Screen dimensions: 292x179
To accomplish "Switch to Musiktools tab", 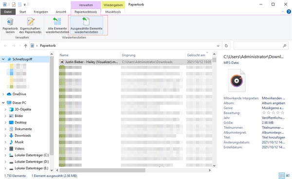I will (113, 12).
